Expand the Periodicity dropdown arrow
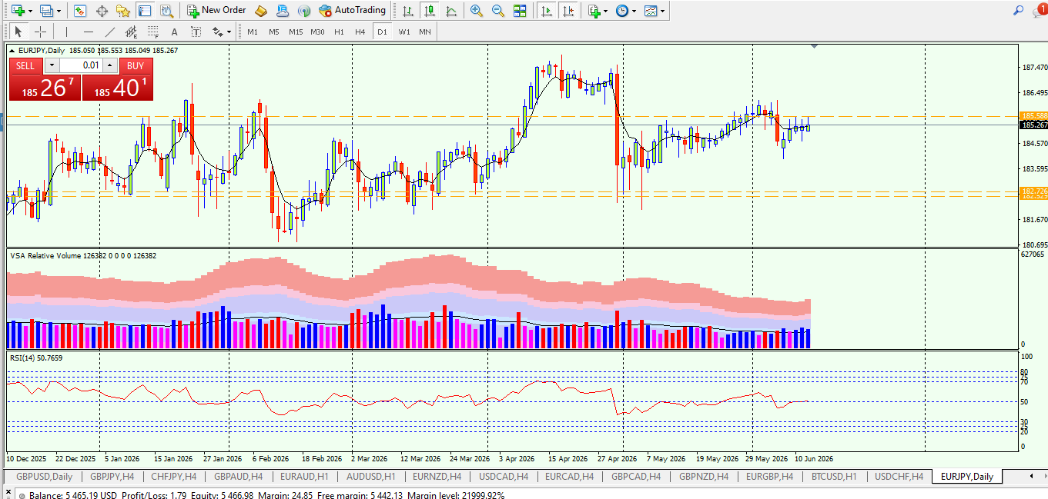The image size is (1048, 499). [634, 11]
